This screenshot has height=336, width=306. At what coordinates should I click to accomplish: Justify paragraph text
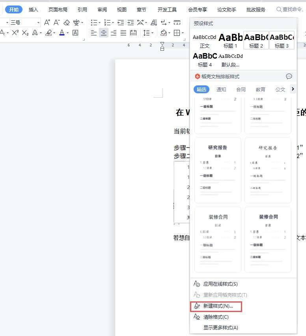pyautogui.click(x=123, y=33)
